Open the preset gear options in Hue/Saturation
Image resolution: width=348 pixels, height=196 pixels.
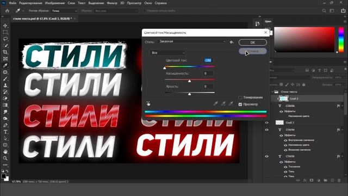point(232,42)
